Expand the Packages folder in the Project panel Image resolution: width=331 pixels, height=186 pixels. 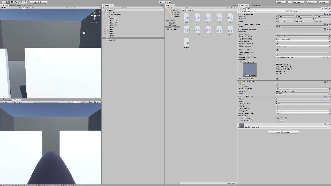(166, 29)
